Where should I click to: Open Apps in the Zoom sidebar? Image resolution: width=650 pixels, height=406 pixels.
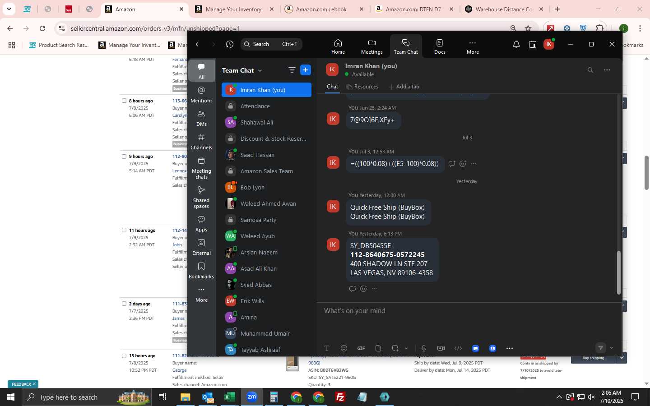coord(201,224)
